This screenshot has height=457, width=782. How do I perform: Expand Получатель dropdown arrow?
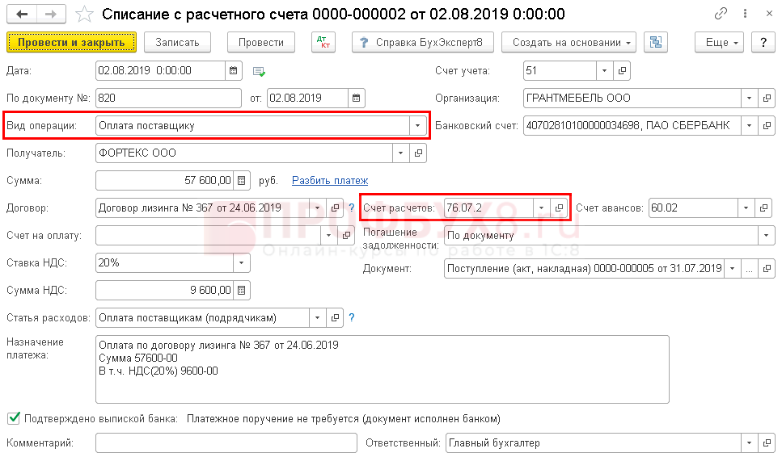(400, 153)
